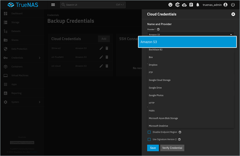Open the Provider dropdown arrow
Image resolution: width=240 pixels, height=156 pixels.
pyautogui.click(x=231, y=35)
